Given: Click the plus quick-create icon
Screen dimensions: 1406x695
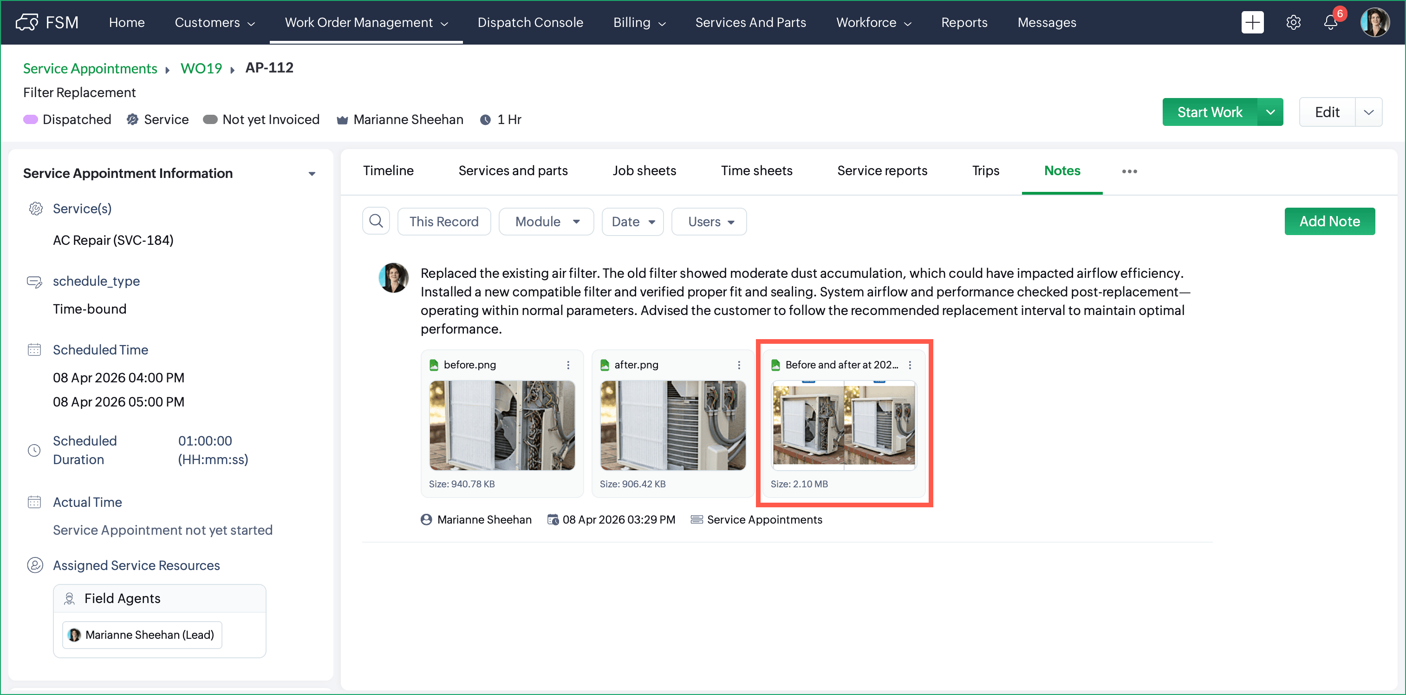Looking at the screenshot, I should click(x=1252, y=23).
